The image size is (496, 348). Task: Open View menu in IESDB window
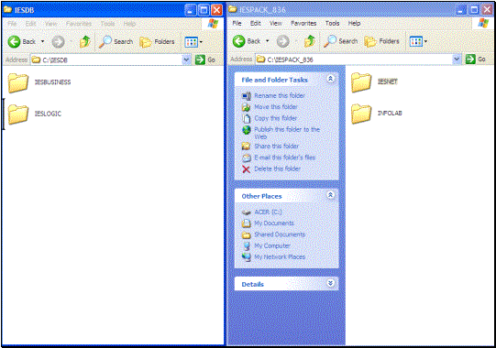[x=51, y=24]
